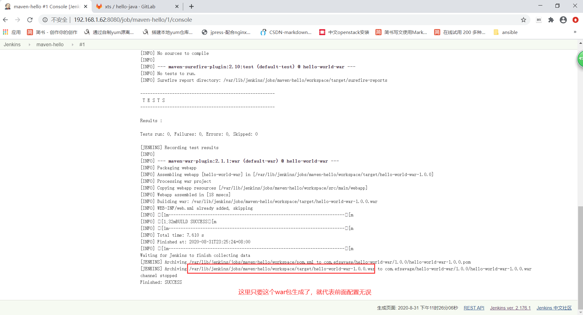This screenshot has height=315, width=583.
Task: Click the 'Packaging webapp' log line
Action: click(168, 168)
